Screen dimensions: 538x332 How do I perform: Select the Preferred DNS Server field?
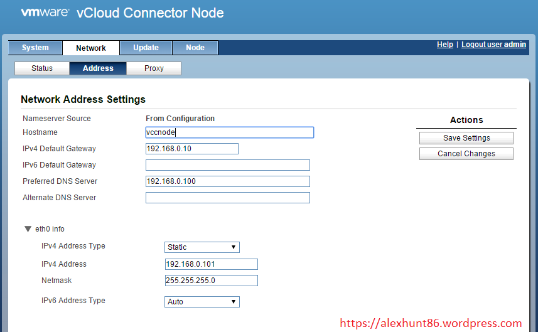227,181
